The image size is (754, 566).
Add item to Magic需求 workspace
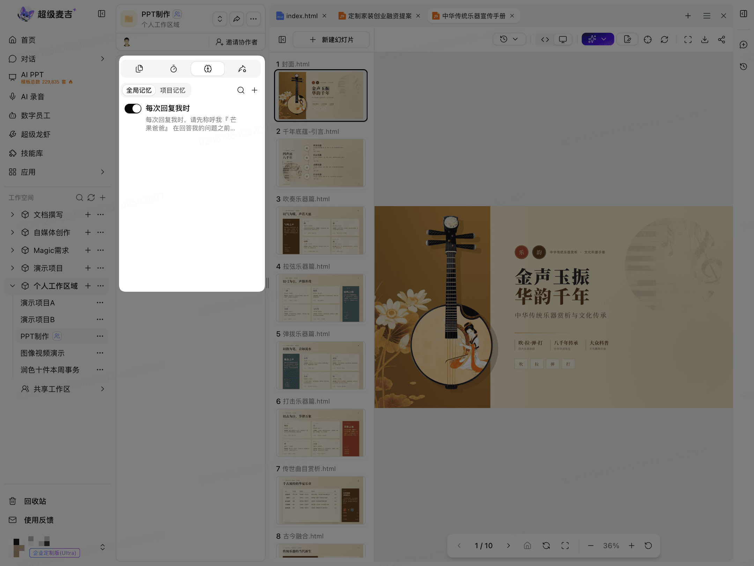click(88, 250)
